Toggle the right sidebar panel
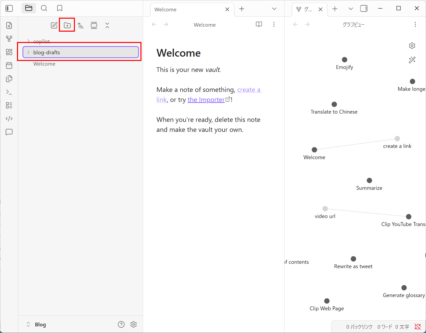The width and height of the screenshot is (426, 333). (364, 9)
